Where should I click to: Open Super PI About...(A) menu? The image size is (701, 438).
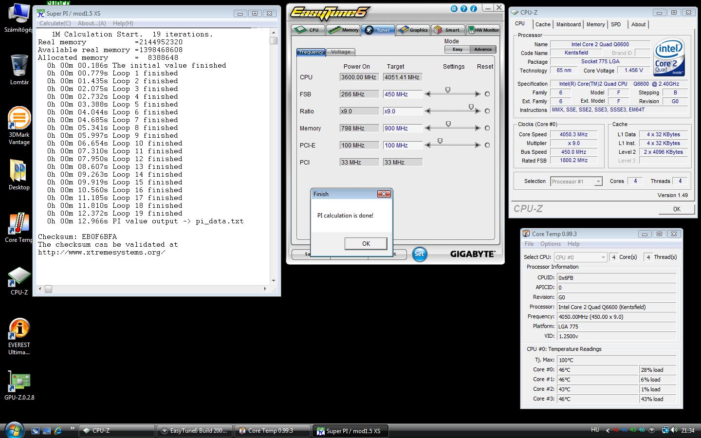[x=92, y=23]
